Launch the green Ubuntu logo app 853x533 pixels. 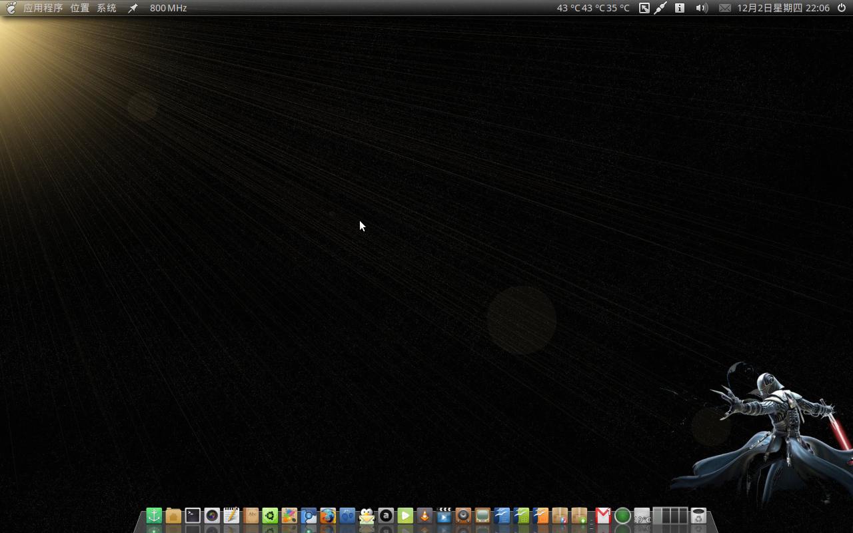[x=270, y=516]
